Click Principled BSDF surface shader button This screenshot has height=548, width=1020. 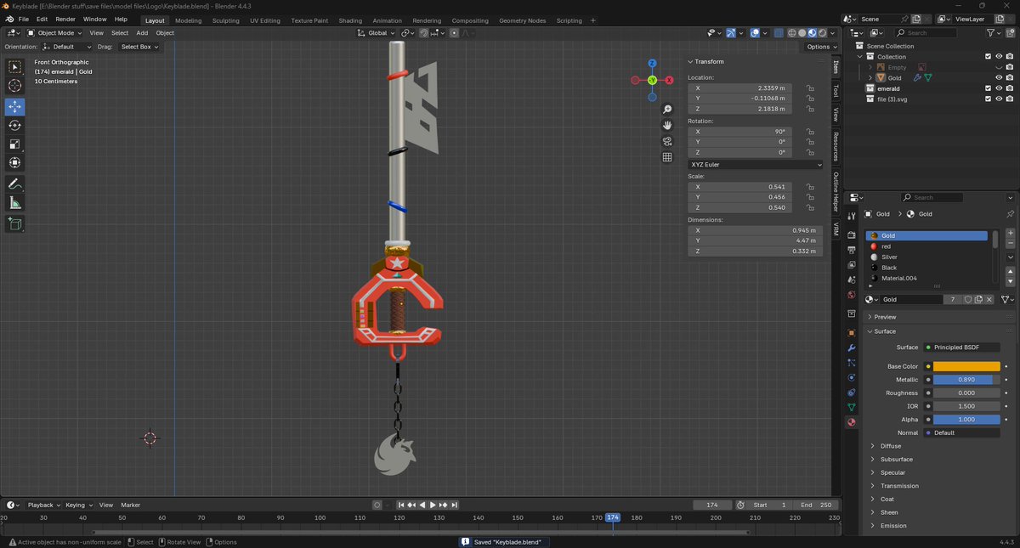point(963,347)
